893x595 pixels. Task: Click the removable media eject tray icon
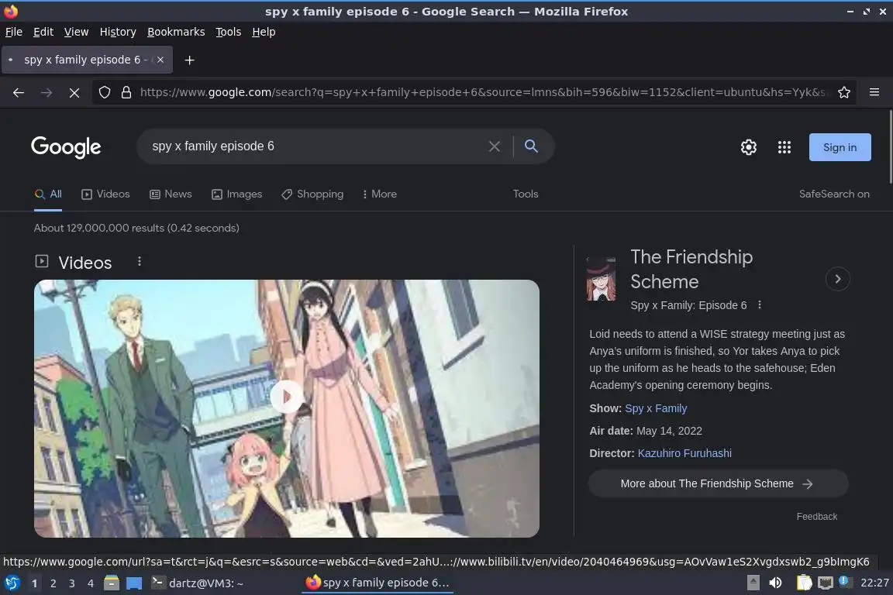pyautogui.click(x=753, y=583)
